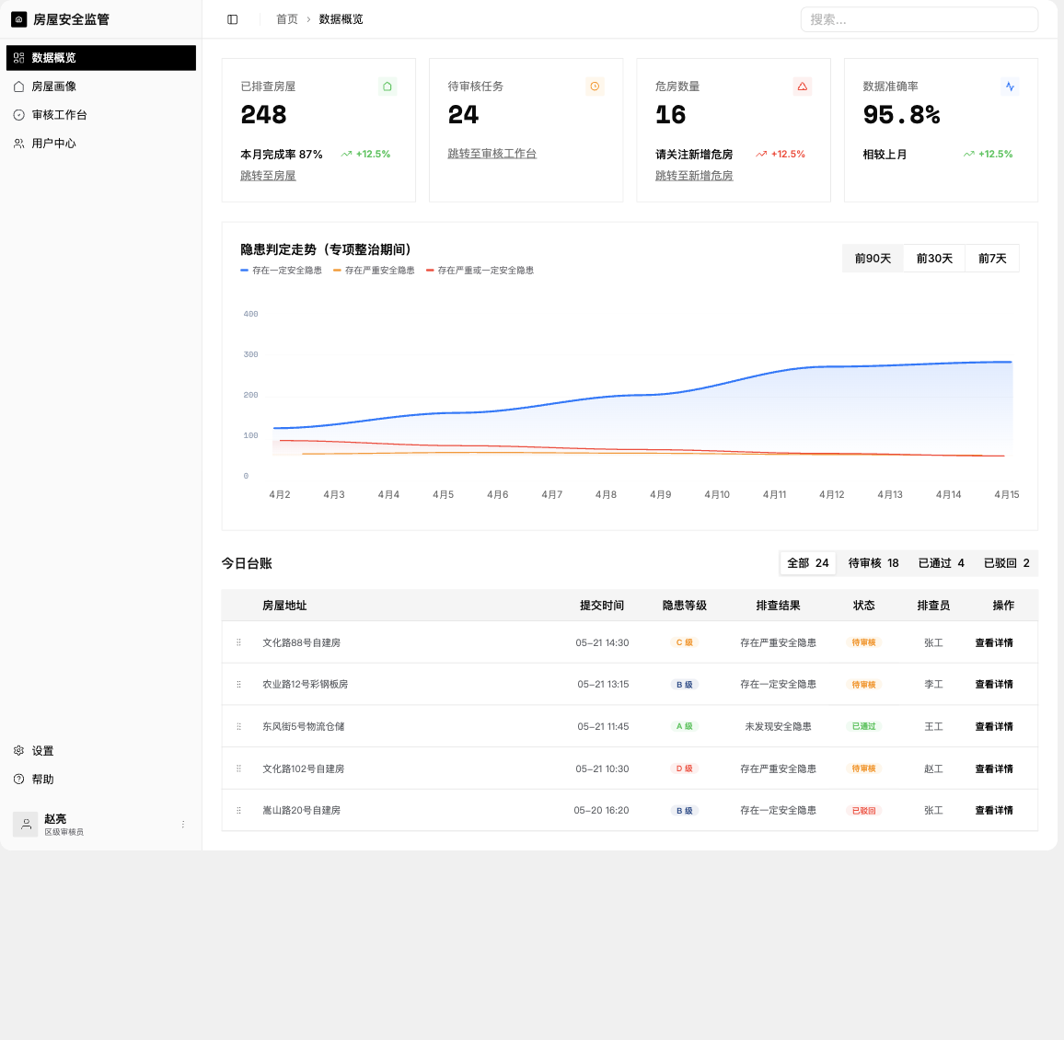Click the 搜索 input field
1064x1040 pixels.
[919, 19]
